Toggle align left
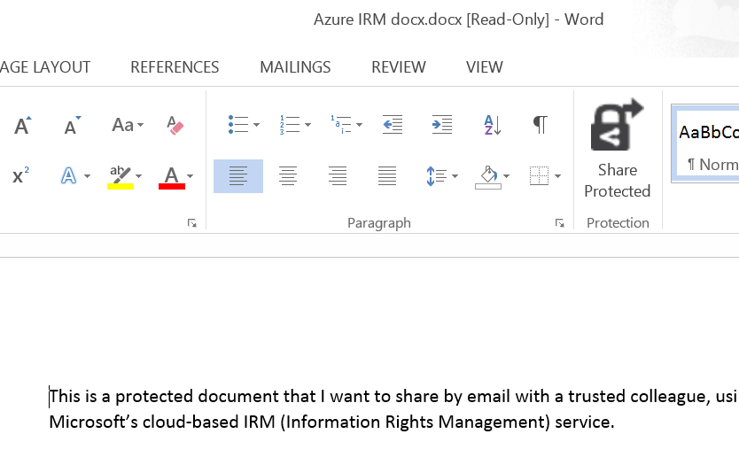739x465 pixels. tap(238, 176)
